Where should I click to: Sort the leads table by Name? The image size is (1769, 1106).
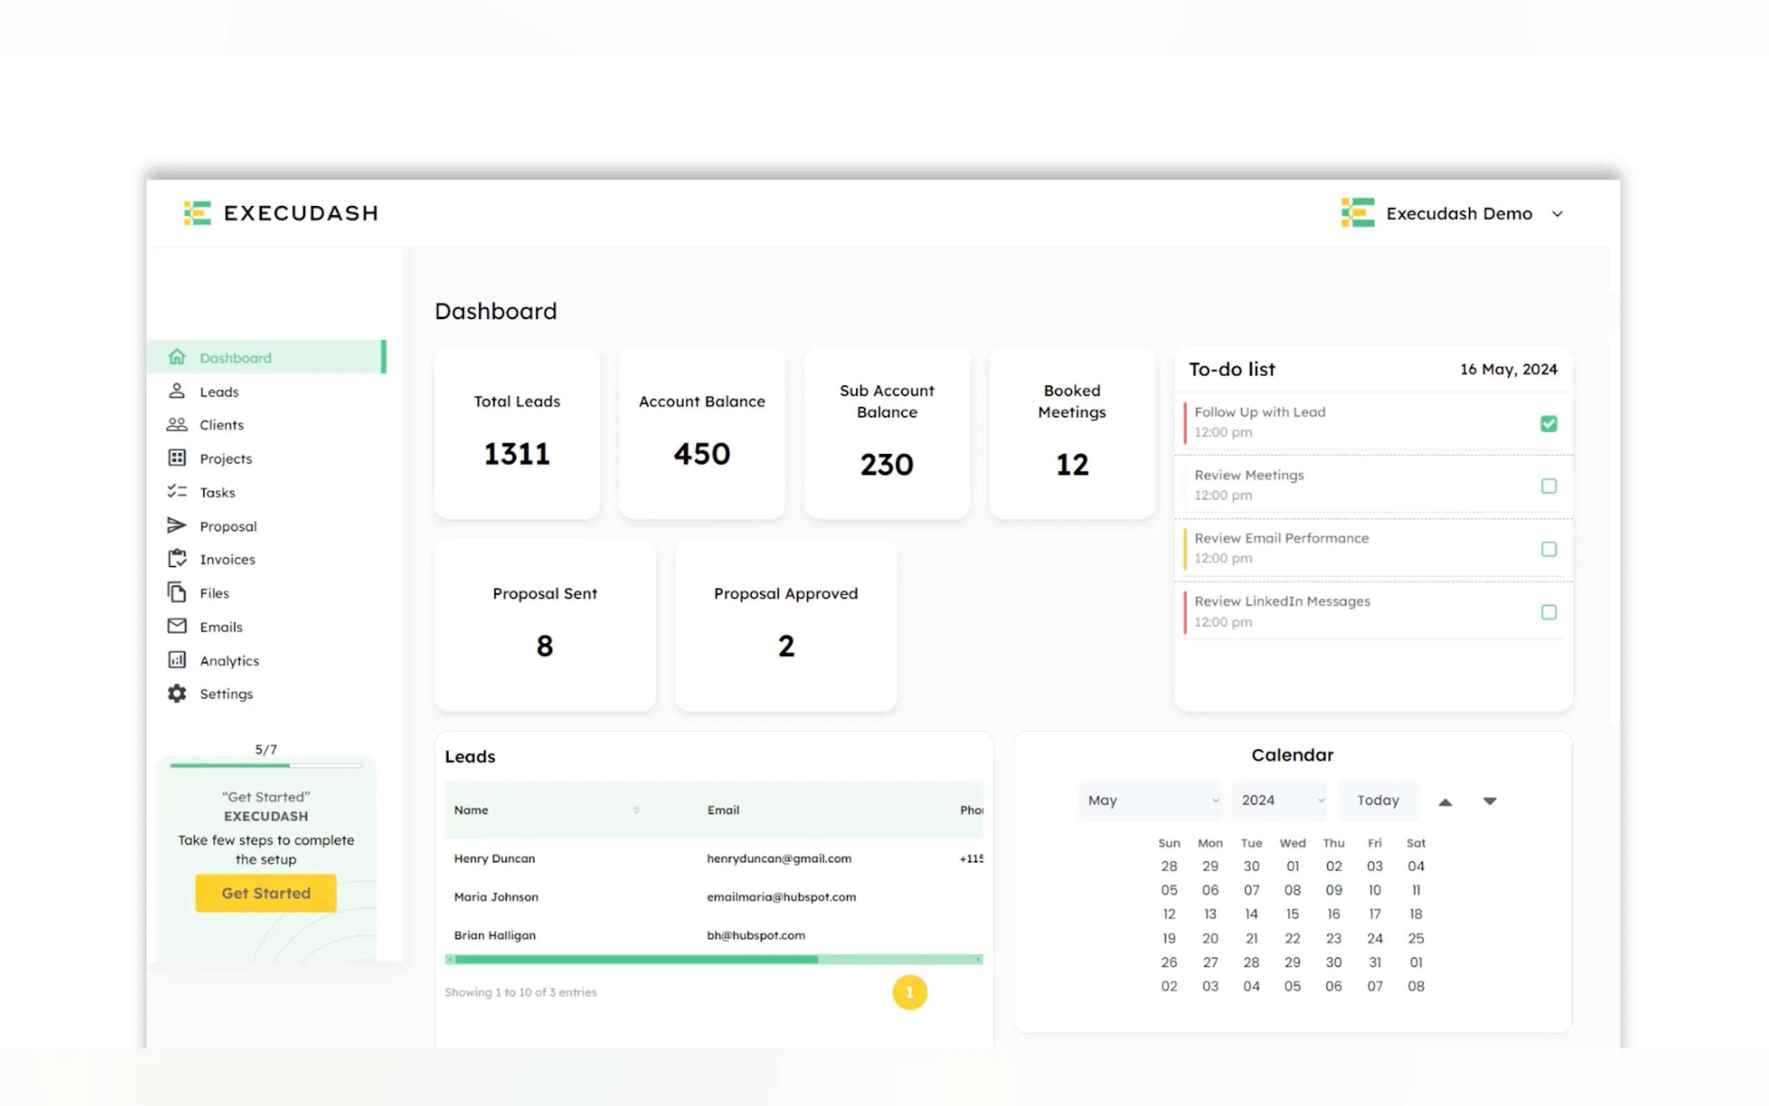point(635,810)
